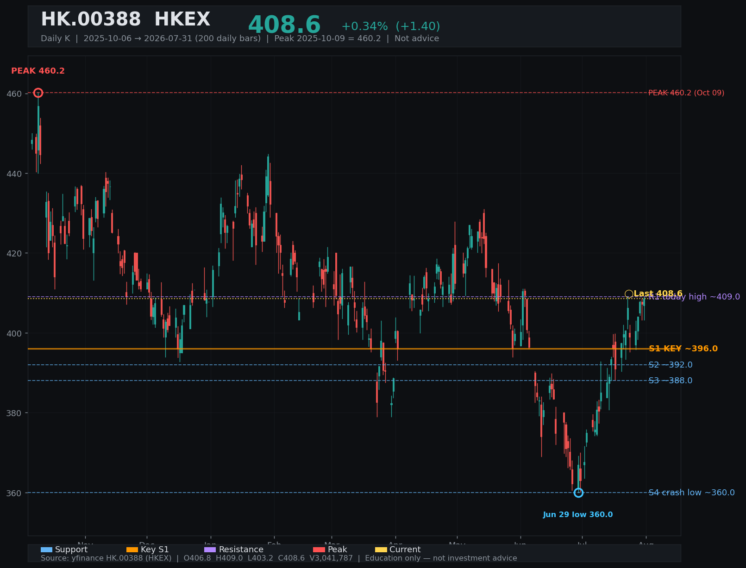
Task: Click the red peak circle marker at 460
Action: [x=38, y=93]
